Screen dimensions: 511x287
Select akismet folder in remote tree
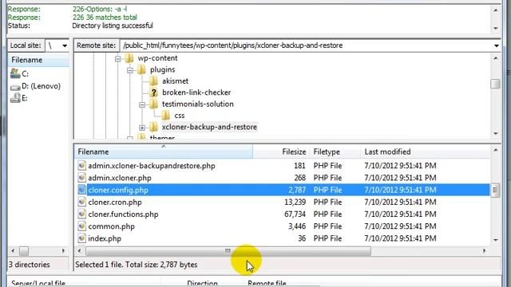tap(176, 81)
